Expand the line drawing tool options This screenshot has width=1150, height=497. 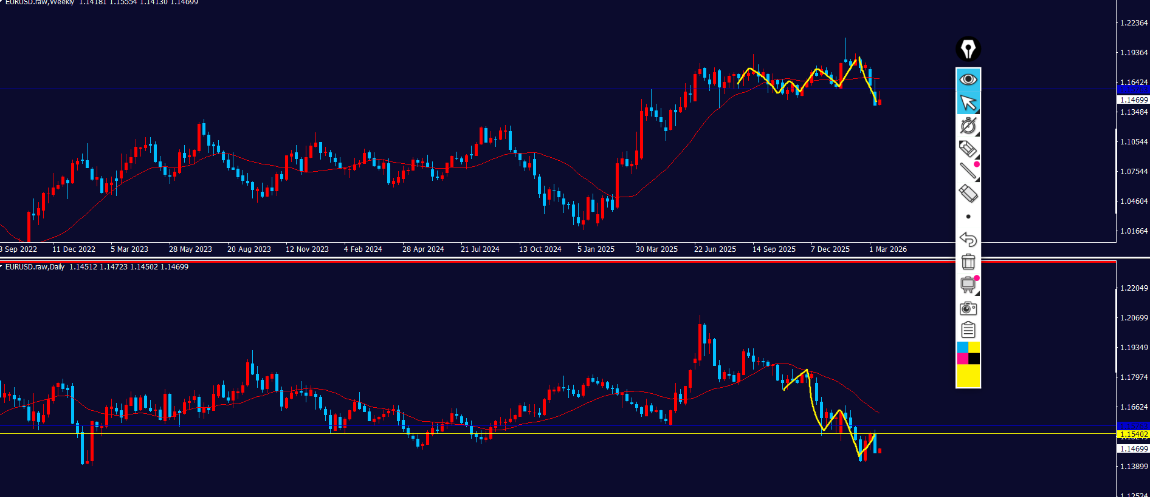click(x=968, y=171)
